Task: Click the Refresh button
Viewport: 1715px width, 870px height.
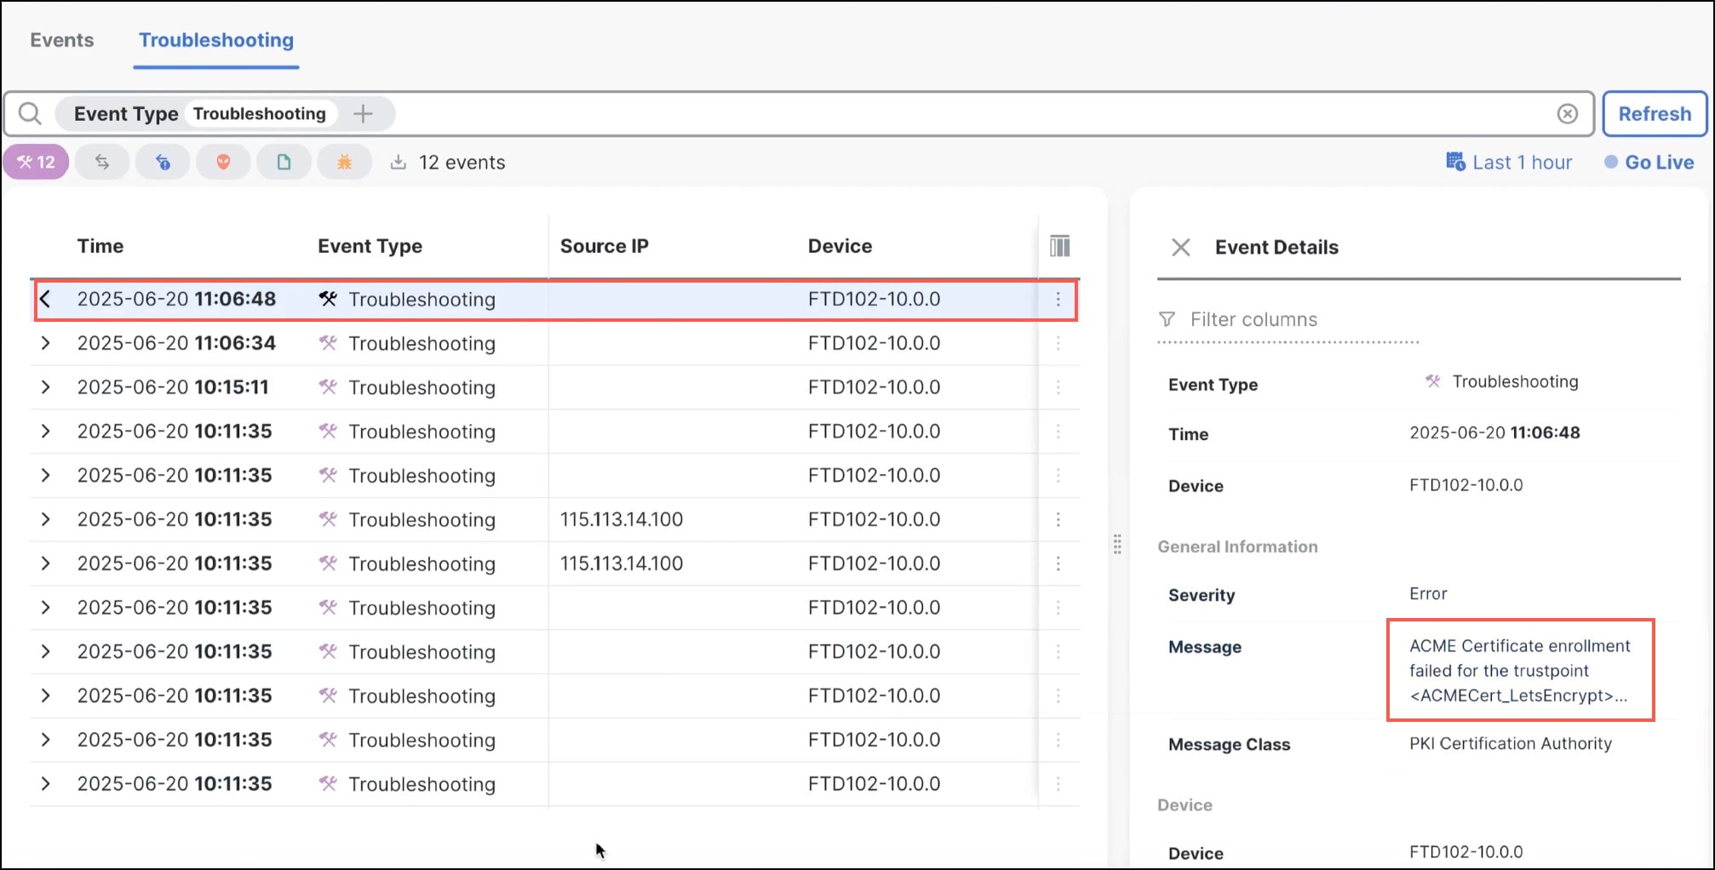Action: [x=1654, y=113]
